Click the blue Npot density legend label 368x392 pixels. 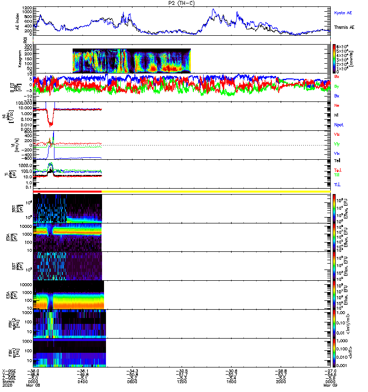coord(339,125)
